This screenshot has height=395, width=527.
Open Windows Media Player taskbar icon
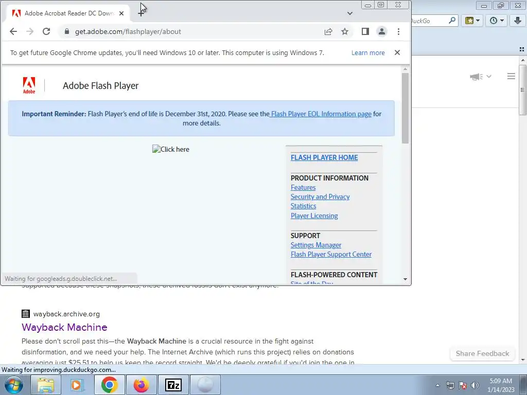click(77, 385)
